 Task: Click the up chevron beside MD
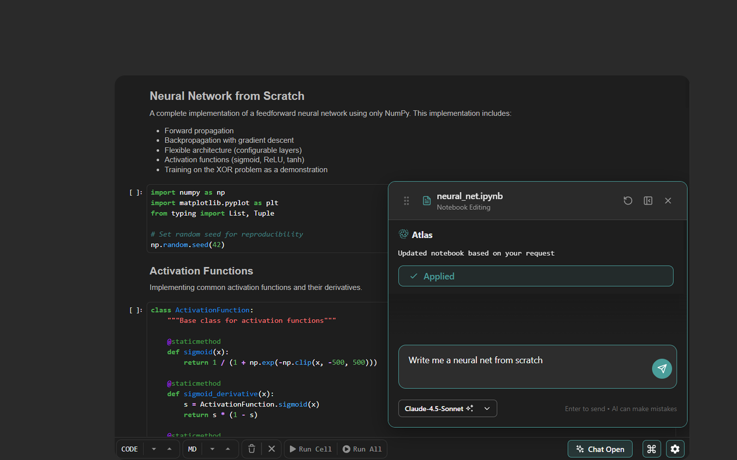228,448
